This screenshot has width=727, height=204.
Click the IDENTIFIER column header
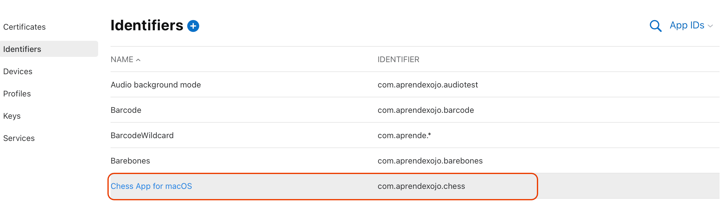[398, 59]
